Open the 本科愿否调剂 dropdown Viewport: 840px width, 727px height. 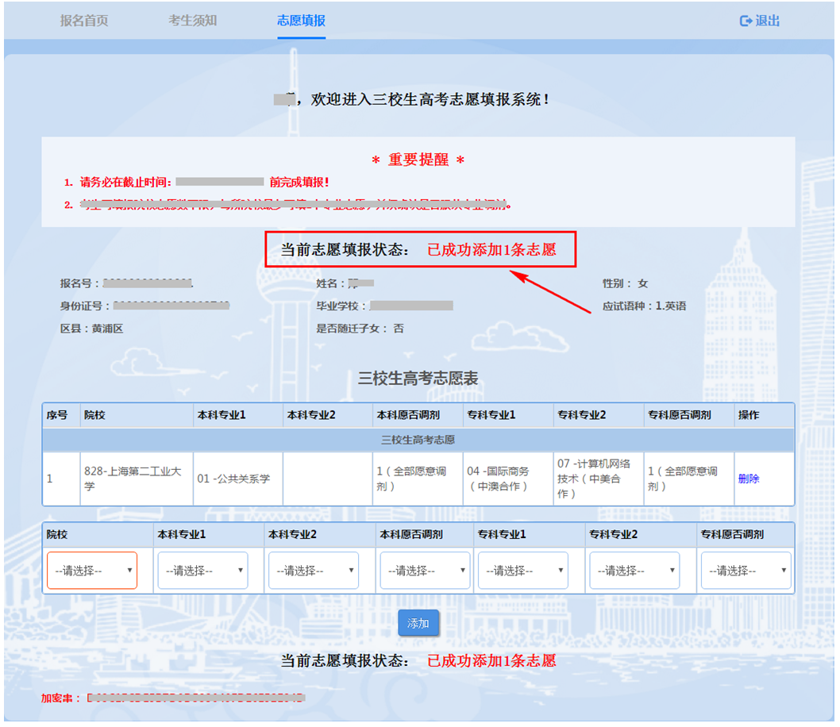tap(425, 571)
